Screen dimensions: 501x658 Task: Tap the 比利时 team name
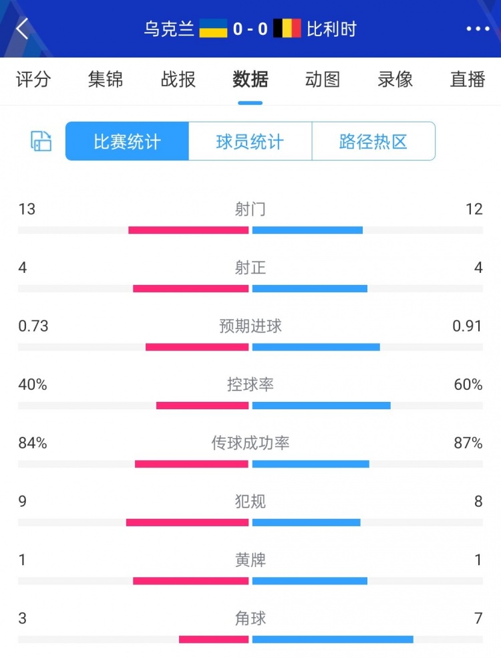coord(331,29)
